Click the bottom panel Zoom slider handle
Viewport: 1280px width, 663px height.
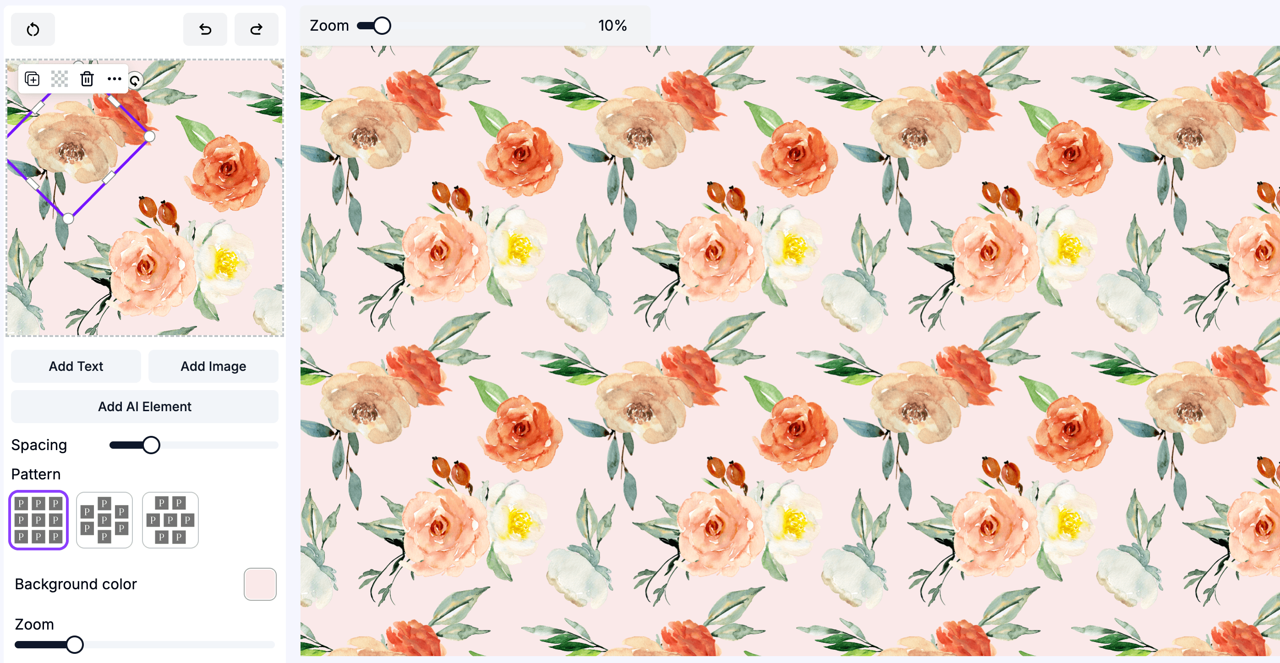pyautogui.click(x=75, y=644)
